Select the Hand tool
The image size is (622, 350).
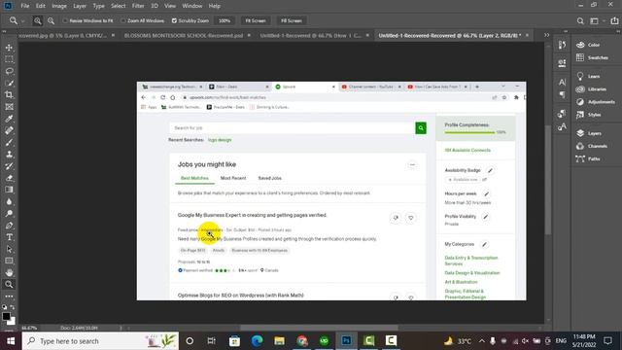pos(9,272)
